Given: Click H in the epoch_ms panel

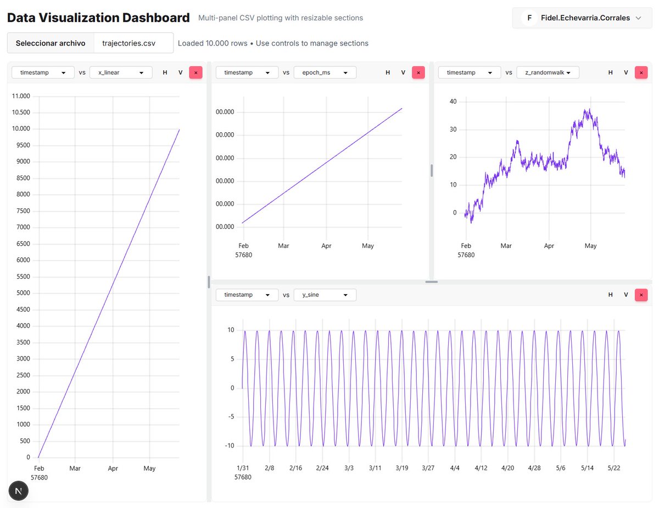Looking at the screenshot, I should pos(388,72).
